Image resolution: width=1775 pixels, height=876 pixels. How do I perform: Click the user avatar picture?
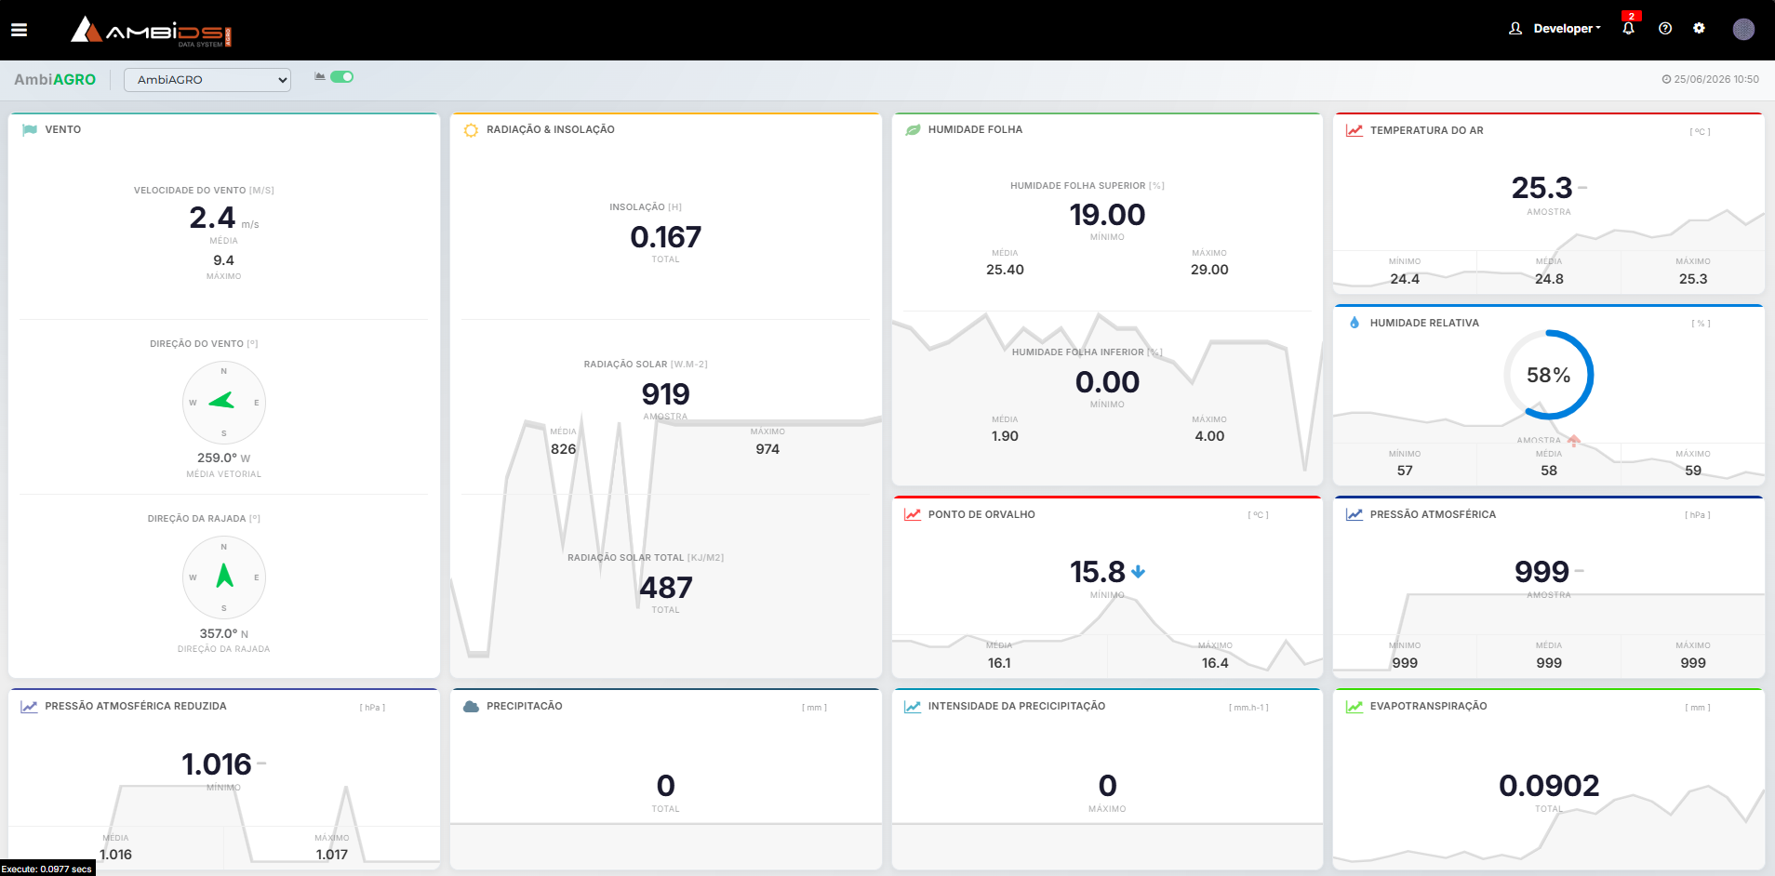click(x=1743, y=29)
